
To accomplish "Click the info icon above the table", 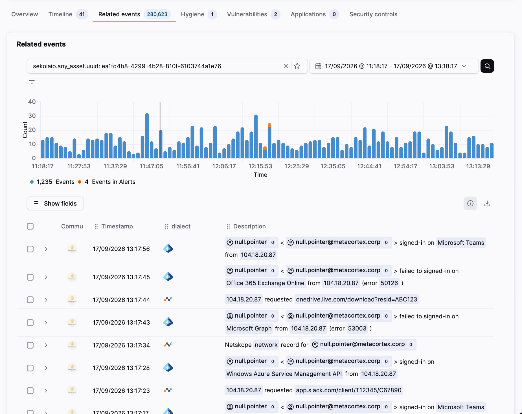I will pyautogui.click(x=470, y=203).
